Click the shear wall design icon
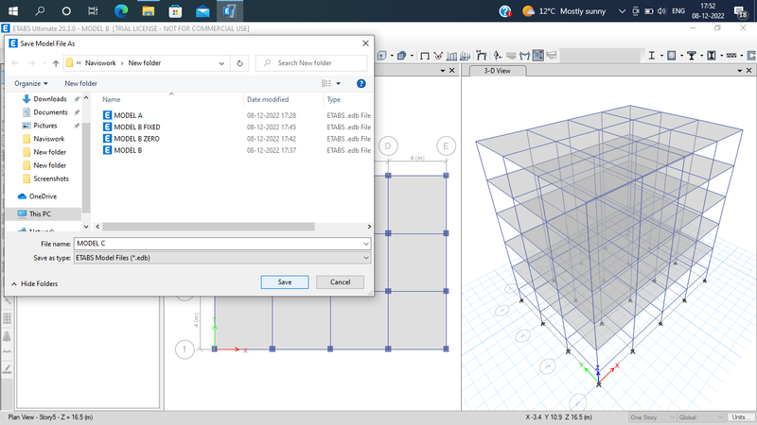This screenshot has height=425, width=757. tap(751, 56)
